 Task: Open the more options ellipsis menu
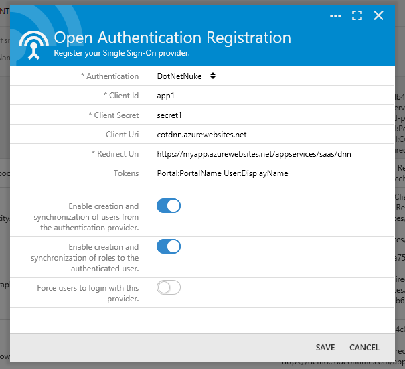335,15
